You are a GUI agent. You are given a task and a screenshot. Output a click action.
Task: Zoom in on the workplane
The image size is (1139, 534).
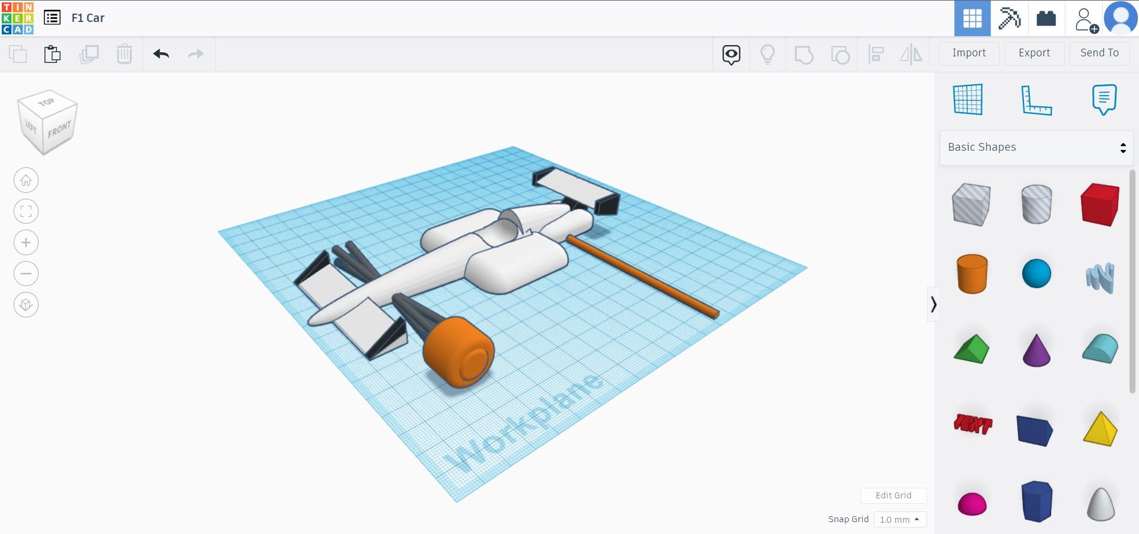26,243
